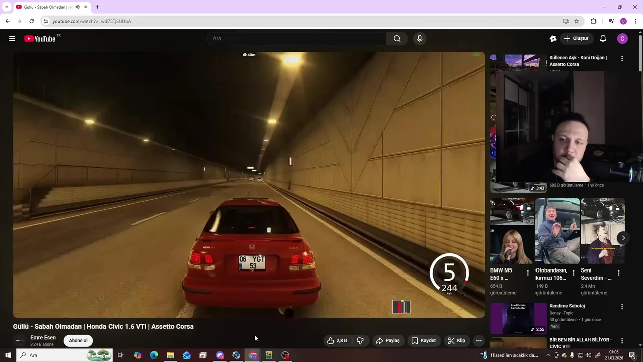Open options for BİR BEN BİR ALLAH BİLİYOR video
Image resolution: width=643 pixels, height=362 pixels.
tap(622, 341)
